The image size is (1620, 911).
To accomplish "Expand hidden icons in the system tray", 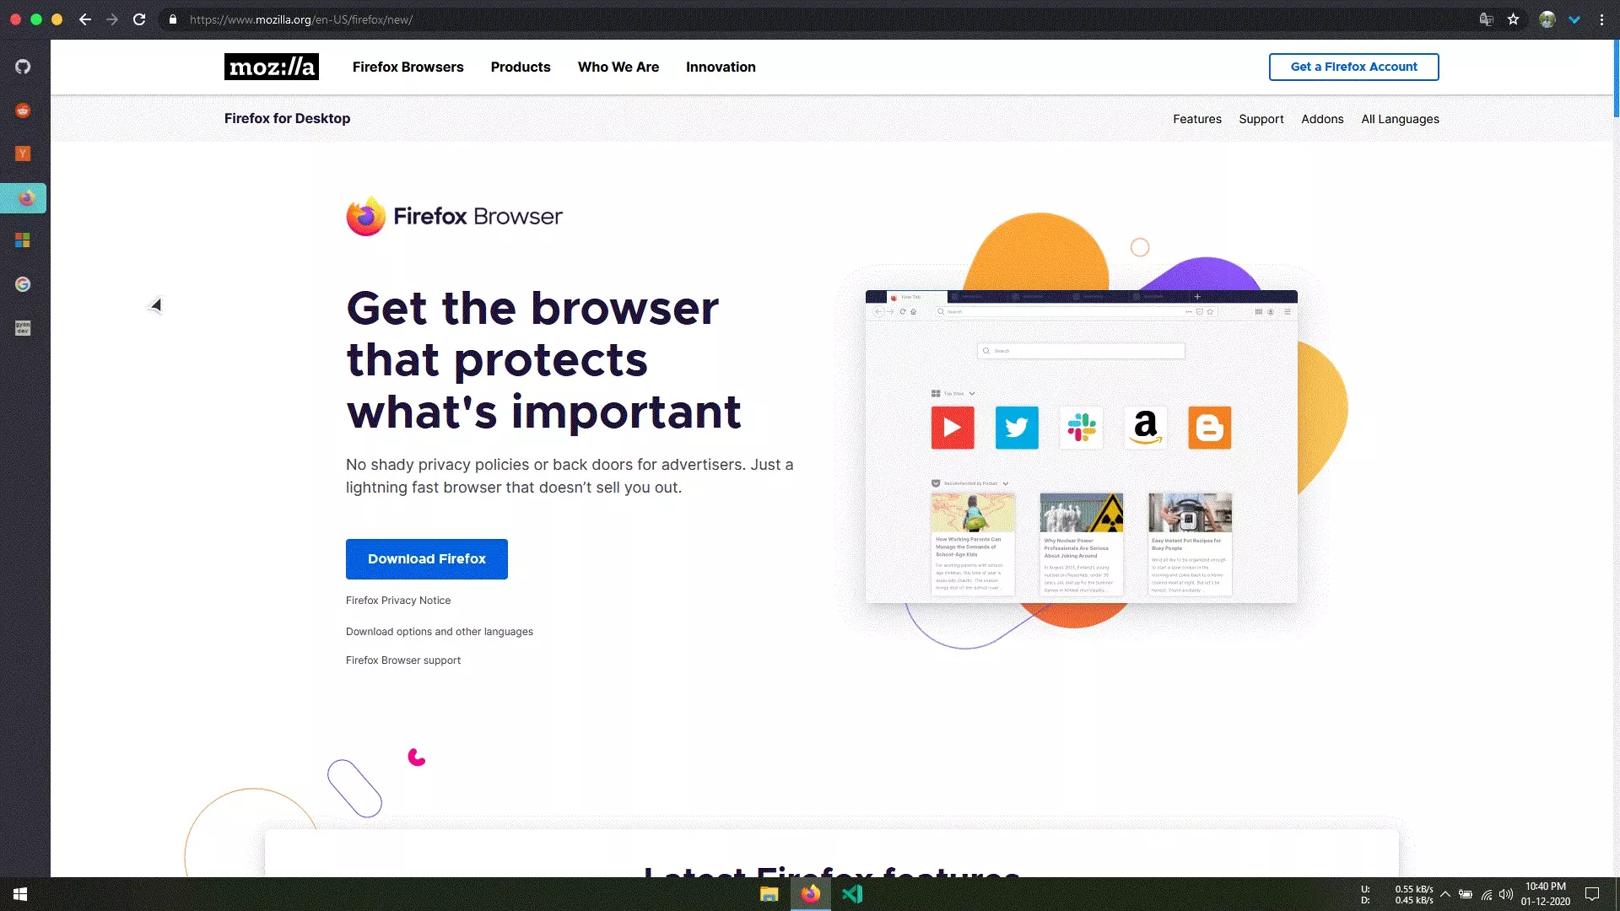I will (x=1446, y=894).
